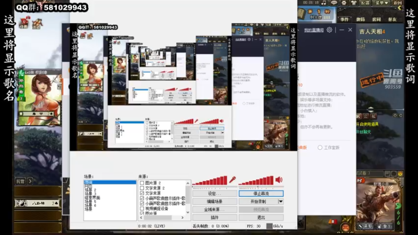Image resolution: width=418 pixels, height=235 pixels.
Task: Click arrow button next to 托管
Action: coord(30,181)
